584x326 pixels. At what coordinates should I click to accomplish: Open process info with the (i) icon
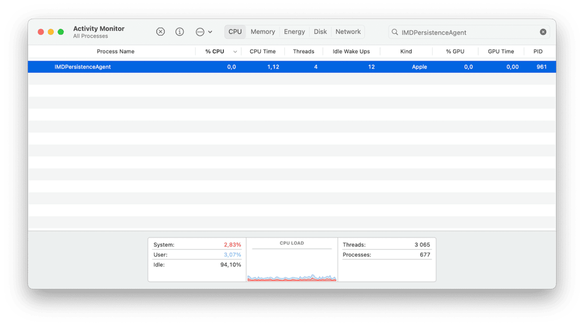point(180,32)
